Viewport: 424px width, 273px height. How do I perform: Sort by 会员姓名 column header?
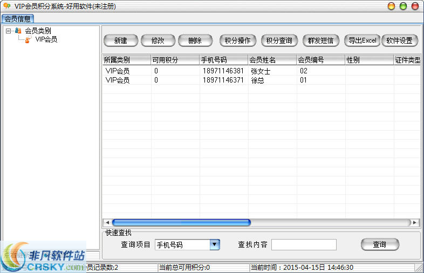(272, 60)
